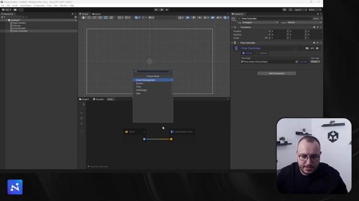
Task: Open the Static dropdown arrow in Inspector
Action: [x=321, y=18]
